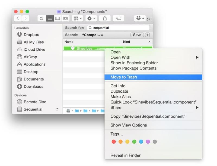Quick Look SinevibesSequential.component
217x166 pixels.
click(x=153, y=102)
